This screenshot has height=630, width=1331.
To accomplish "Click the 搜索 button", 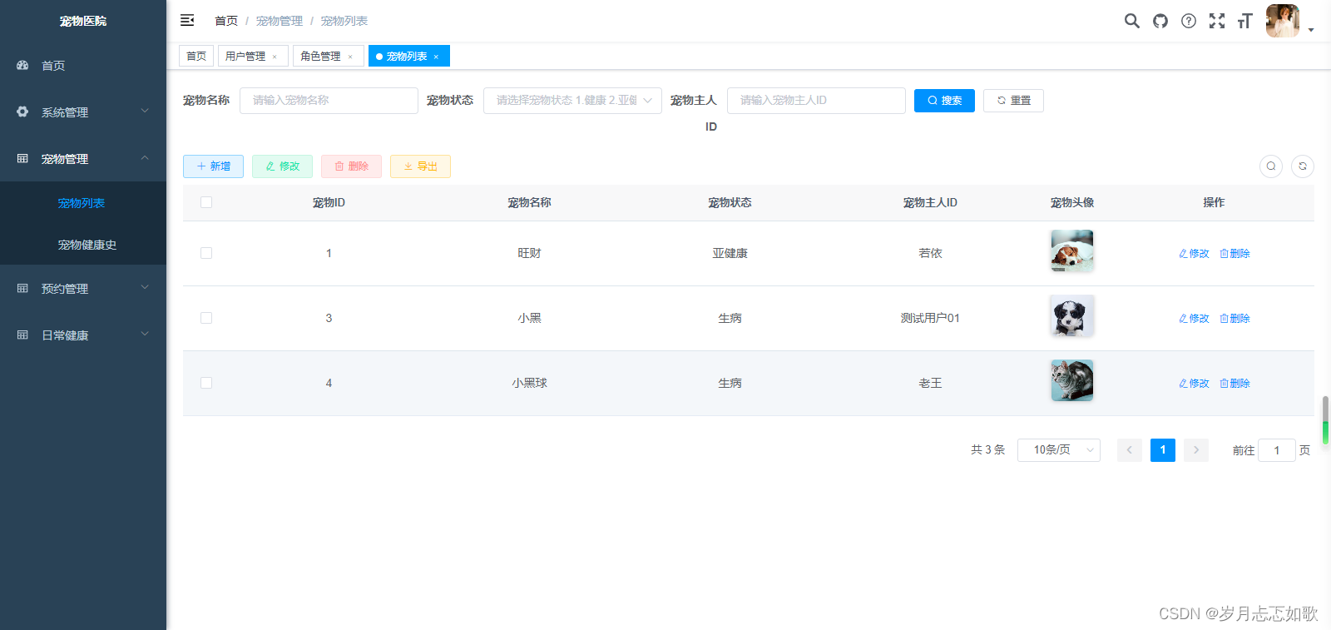I will tap(944, 101).
